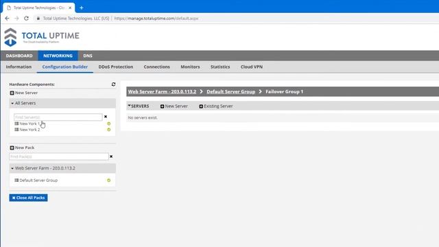
Task: Click New York 2 green status indicator
Action: pyautogui.click(x=109, y=130)
